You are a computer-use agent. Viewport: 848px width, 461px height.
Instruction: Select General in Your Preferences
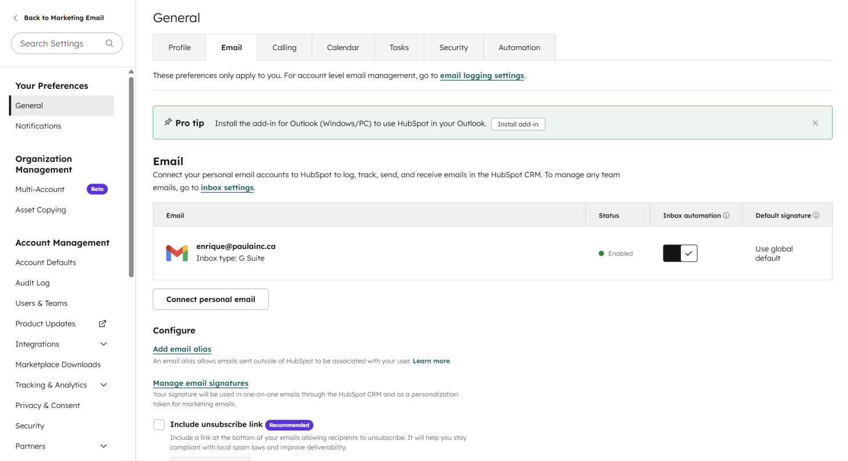click(x=62, y=105)
